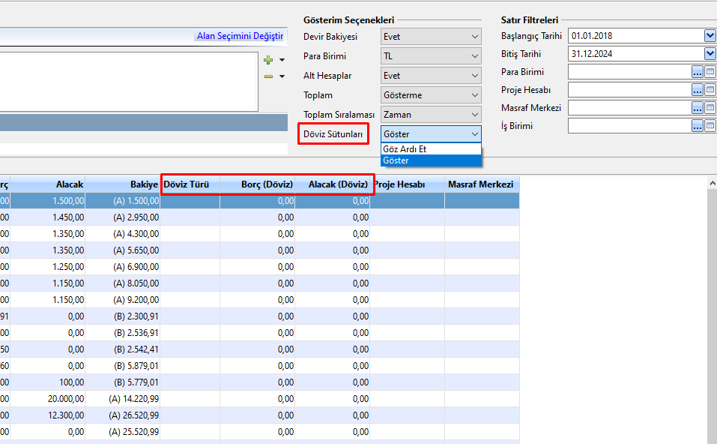Open the Bitiş Tarihi date picker arrow
The width and height of the screenshot is (717, 444).
710,54
